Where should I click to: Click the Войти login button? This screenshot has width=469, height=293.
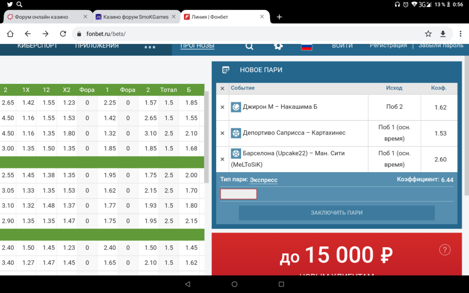342,46
